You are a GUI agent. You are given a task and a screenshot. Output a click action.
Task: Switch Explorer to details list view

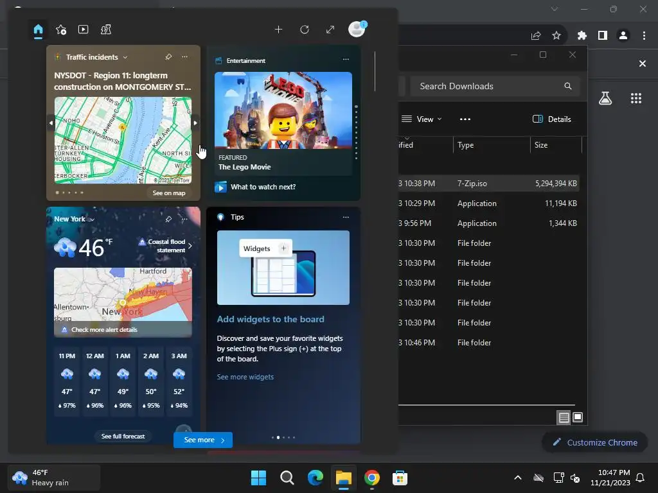pos(564,417)
